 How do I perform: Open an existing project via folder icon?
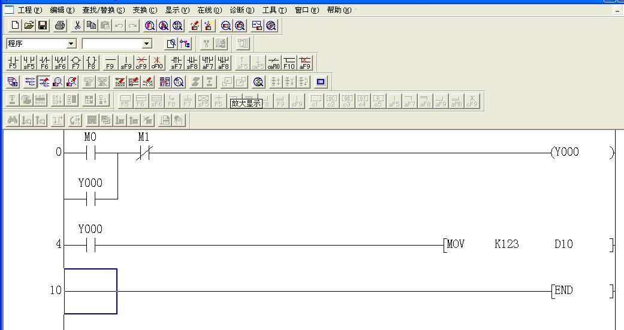29,25
